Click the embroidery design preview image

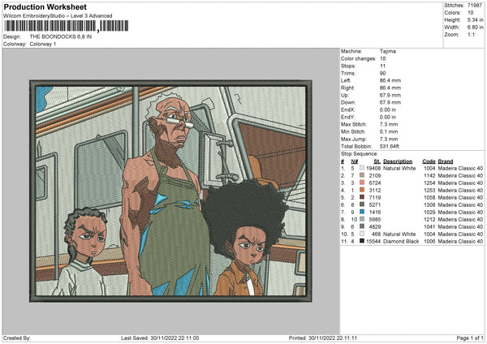click(x=170, y=191)
